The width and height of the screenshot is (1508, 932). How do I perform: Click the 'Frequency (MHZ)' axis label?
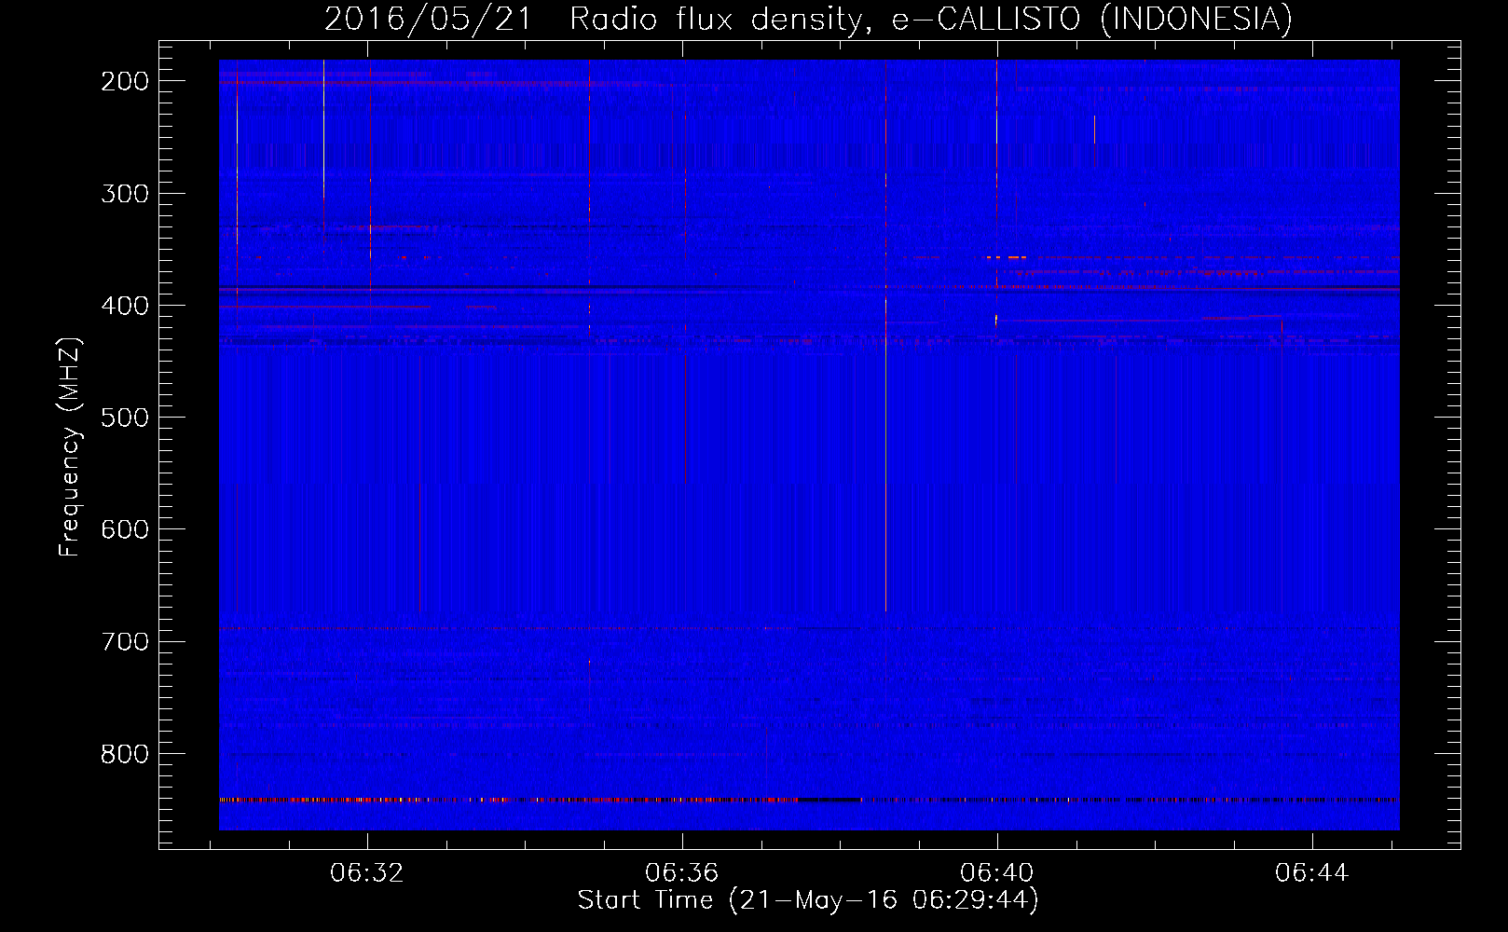70,446
